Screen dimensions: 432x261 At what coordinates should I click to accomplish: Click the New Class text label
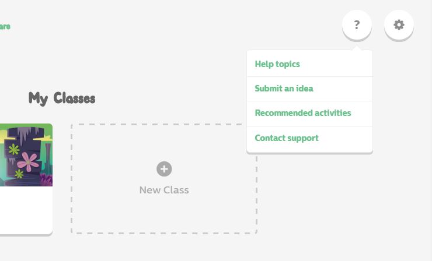[x=164, y=190]
